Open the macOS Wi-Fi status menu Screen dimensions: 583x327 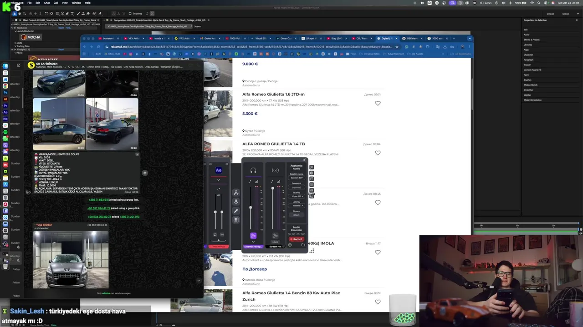[x=532, y=3]
